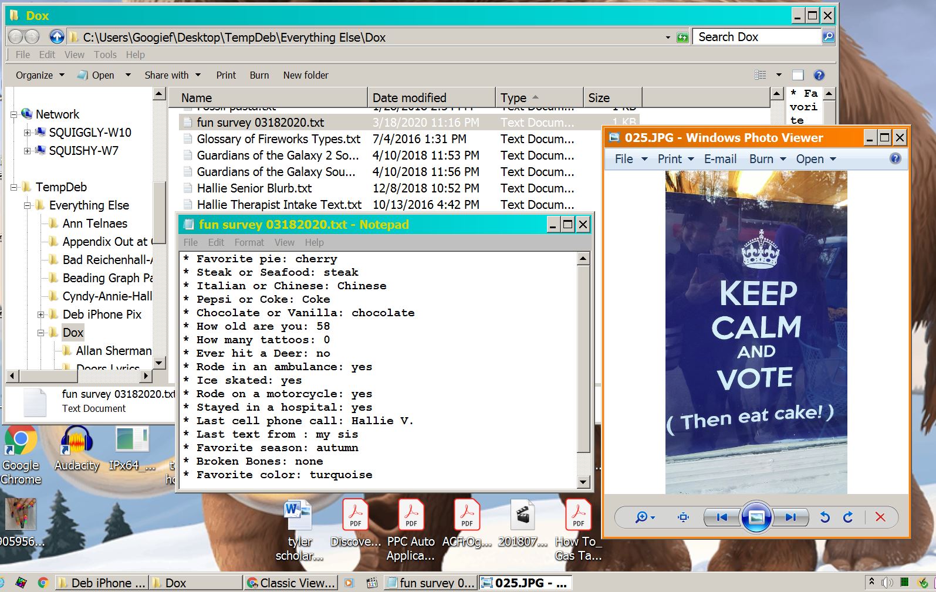936x592 pixels.
Task: Select the PPC Auto Applica... PDF icon
Action: (411, 530)
